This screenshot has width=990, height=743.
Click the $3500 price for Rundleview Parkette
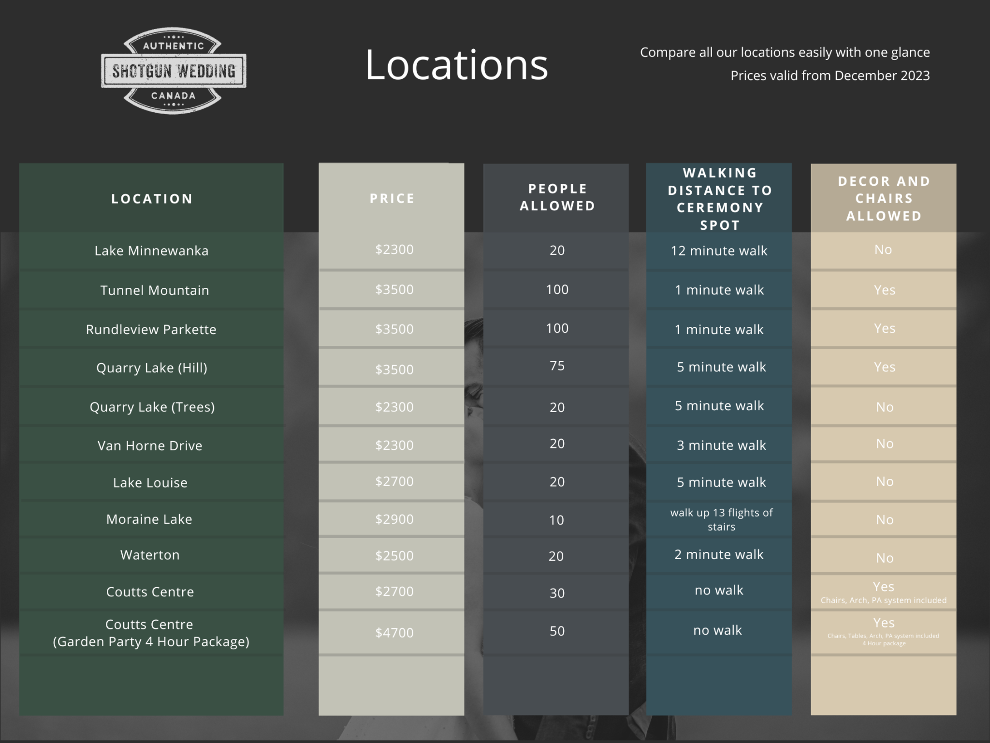[394, 329]
